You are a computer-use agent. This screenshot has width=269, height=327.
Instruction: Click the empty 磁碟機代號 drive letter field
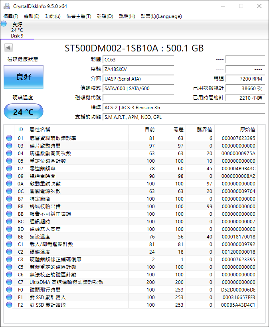(138, 98)
